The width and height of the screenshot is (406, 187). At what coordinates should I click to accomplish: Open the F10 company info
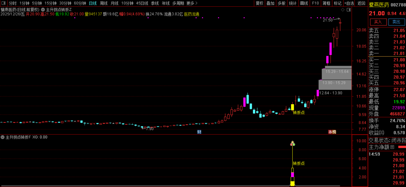point(315,3)
